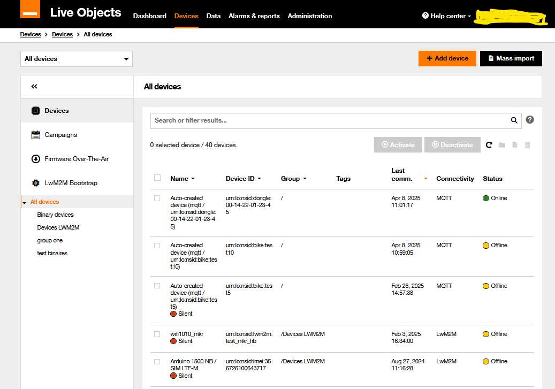The height and width of the screenshot is (389, 555).
Task: Open the Data tab
Action: tap(214, 16)
